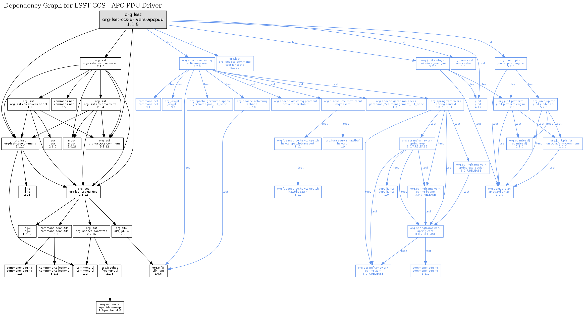Click the org-lsst-ccs-drivers-ftdi 2.3.4 node
This screenshot has height=315, width=584.
click(x=100, y=104)
